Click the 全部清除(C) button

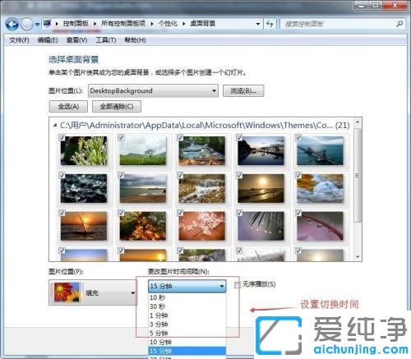117,106
